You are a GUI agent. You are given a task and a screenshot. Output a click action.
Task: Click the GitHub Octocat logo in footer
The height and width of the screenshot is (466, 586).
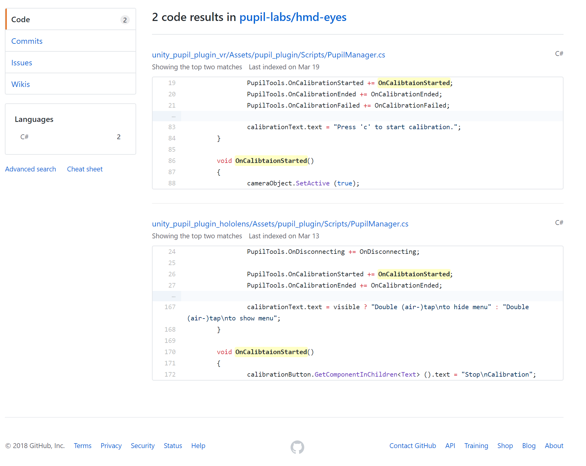(x=297, y=447)
